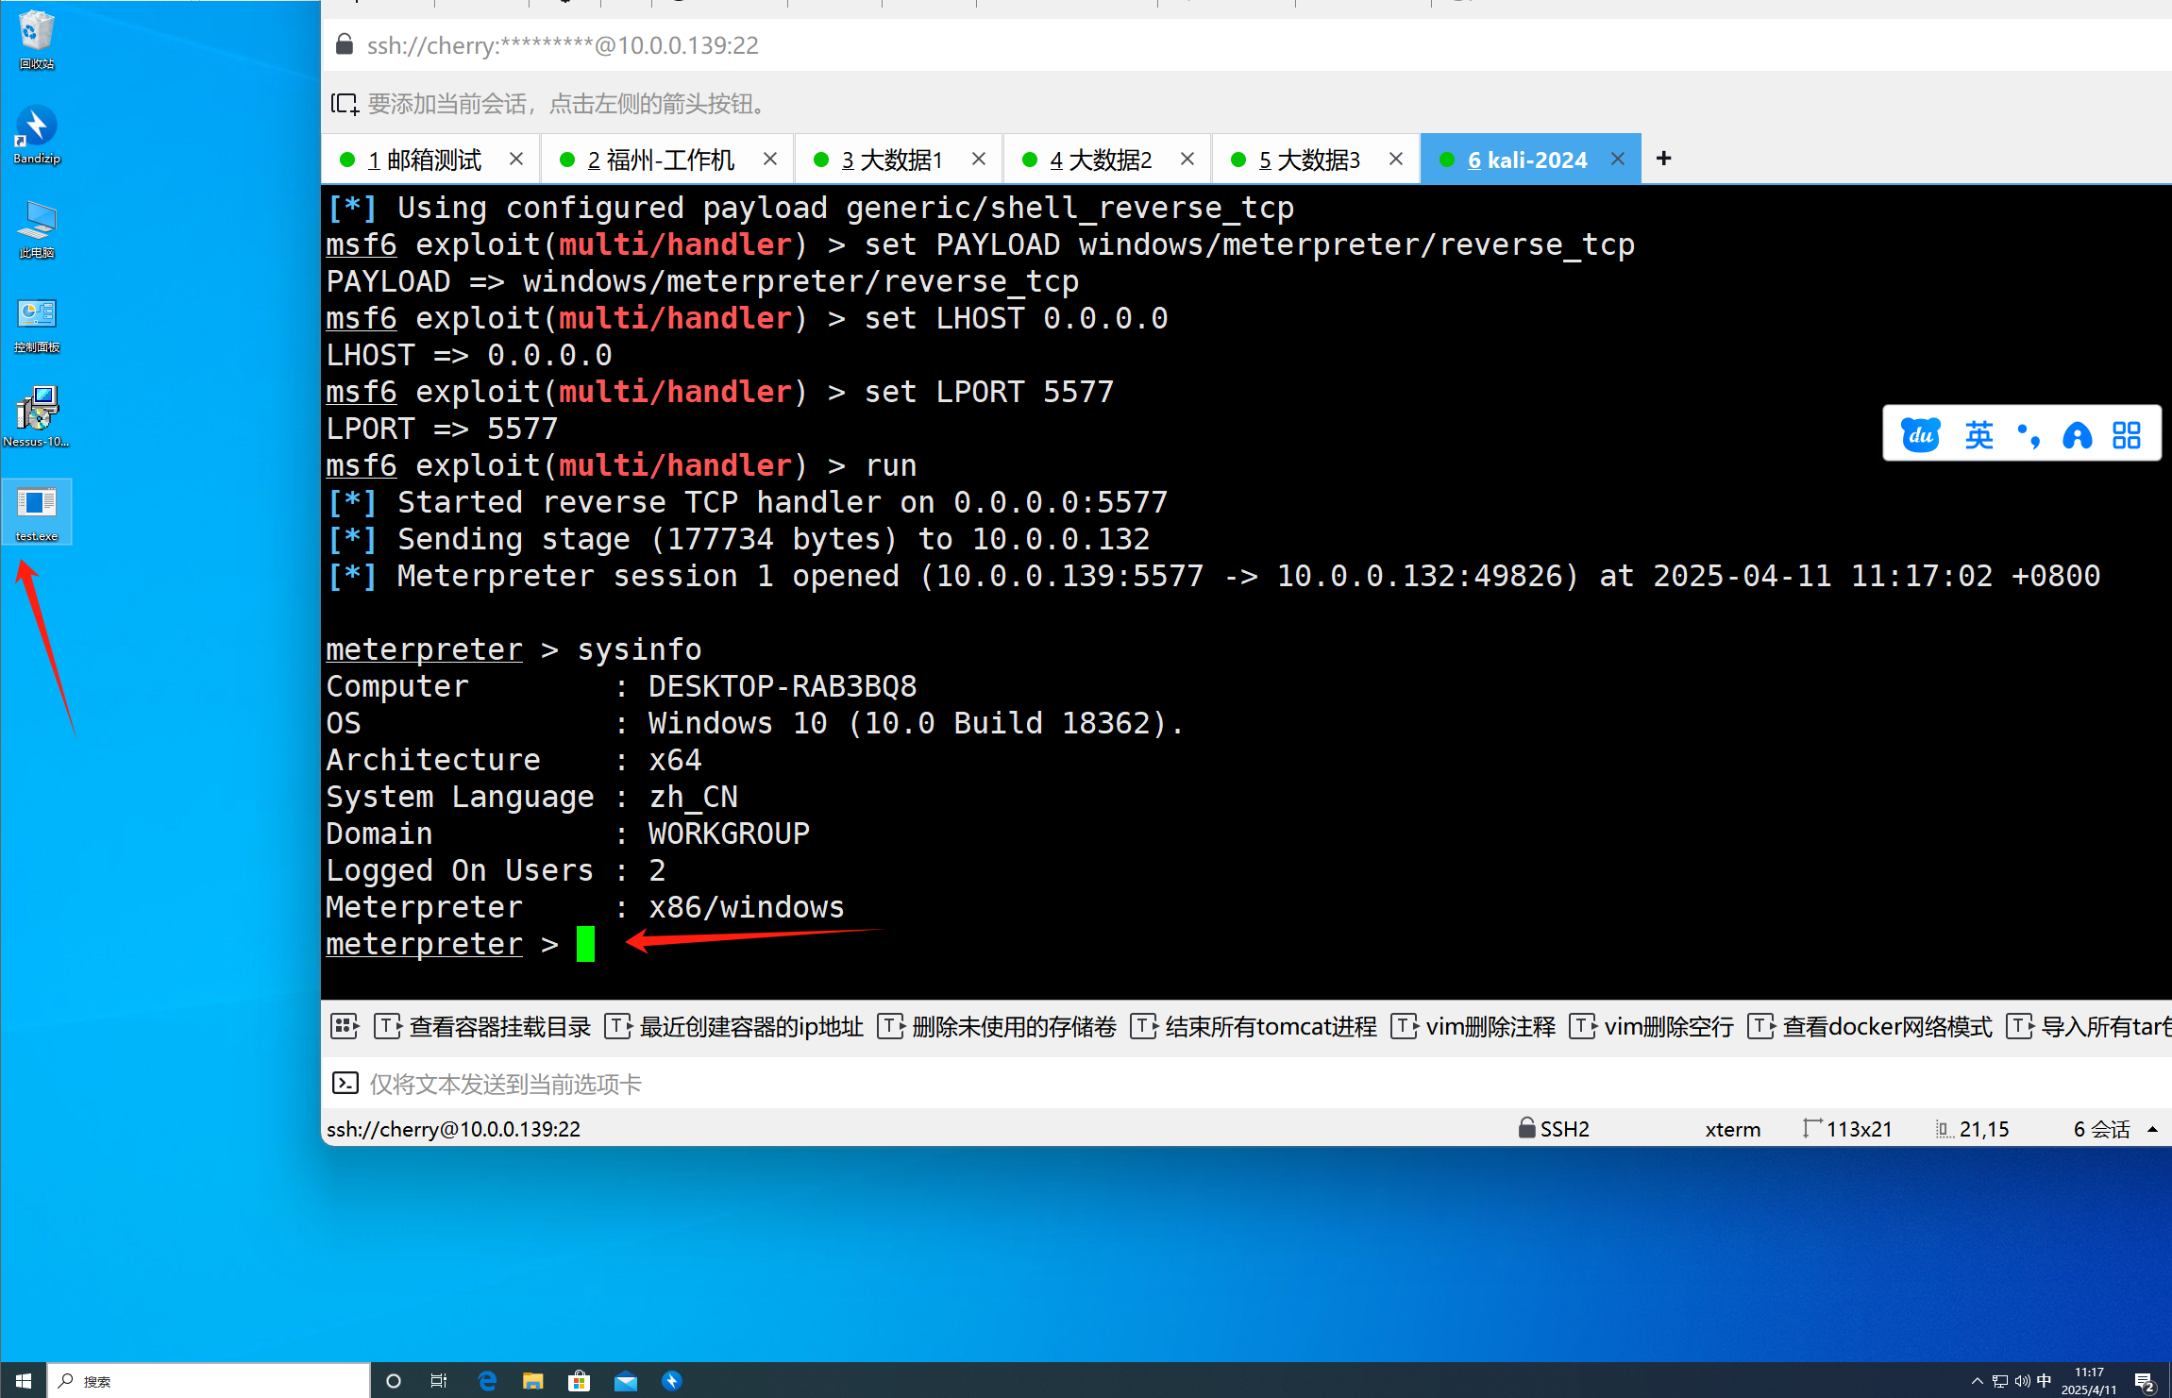This screenshot has width=2172, height=1398.
Task: Expand the 6 sessions list arrow
Action: [x=2153, y=1129]
